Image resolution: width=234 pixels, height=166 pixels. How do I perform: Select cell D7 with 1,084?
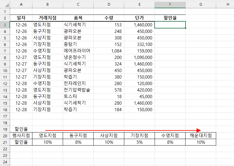(x=109, y=51)
